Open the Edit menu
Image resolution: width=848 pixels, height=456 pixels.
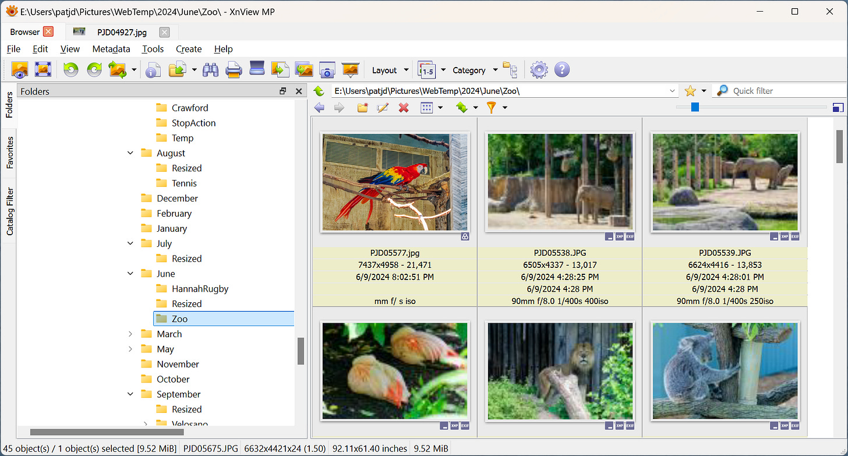point(40,49)
